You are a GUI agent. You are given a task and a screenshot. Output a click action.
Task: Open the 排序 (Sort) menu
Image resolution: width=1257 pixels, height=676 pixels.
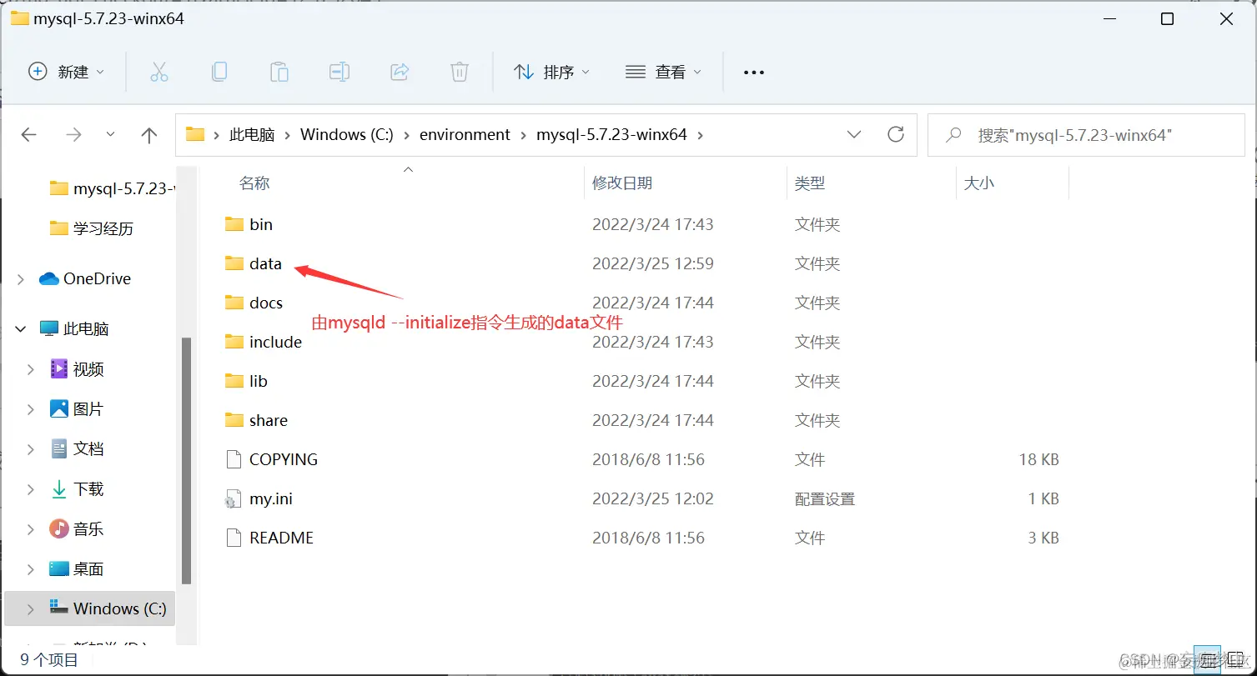[551, 72]
